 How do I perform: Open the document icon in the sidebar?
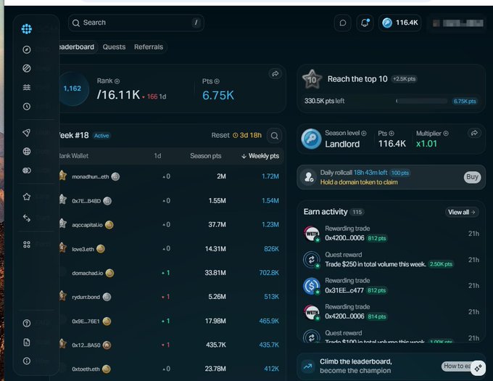pyautogui.click(x=27, y=343)
